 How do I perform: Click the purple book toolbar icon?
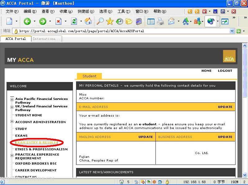pos(138,21)
